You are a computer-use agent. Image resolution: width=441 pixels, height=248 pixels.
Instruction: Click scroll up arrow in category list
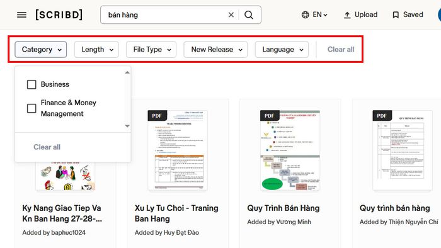(x=127, y=72)
